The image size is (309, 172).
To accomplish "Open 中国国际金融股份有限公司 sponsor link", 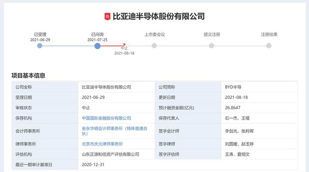I will click(106, 118).
